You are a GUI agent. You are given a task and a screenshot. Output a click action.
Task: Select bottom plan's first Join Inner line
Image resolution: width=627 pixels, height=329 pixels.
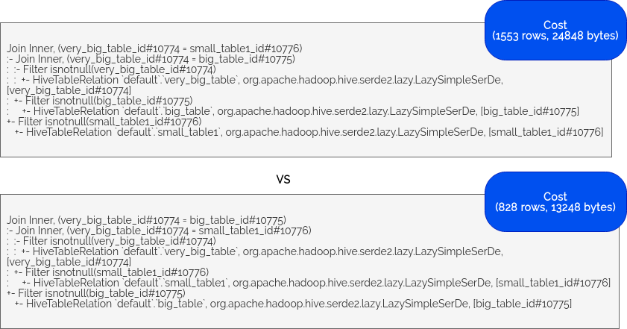coord(146,220)
